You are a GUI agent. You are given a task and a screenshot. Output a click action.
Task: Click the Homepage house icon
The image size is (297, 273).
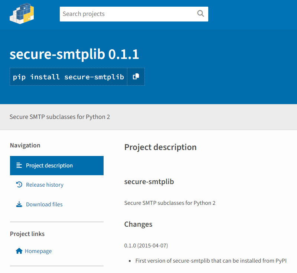pos(19,251)
